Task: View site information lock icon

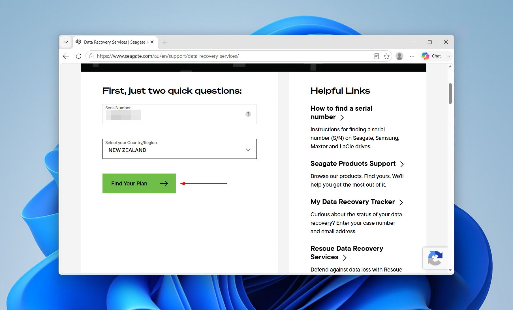Action: pos(91,56)
